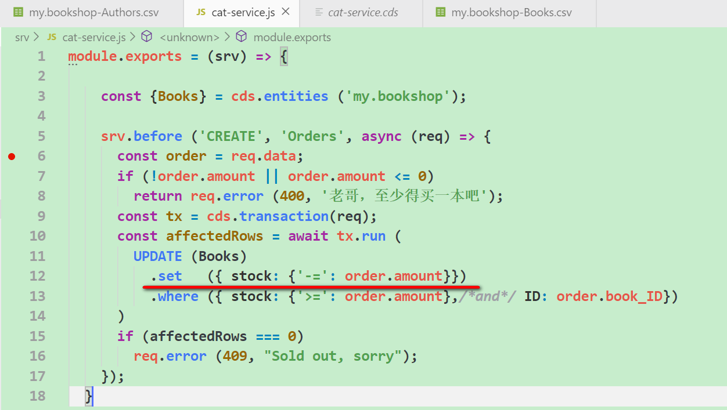Remove the breakpoint on line 6

coord(12,156)
